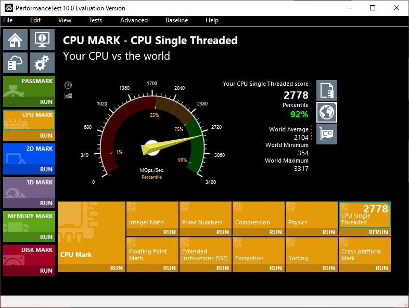Click the 2778 single threaded score
The height and width of the screenshot is (308, 409).
[x=296, y=95]
